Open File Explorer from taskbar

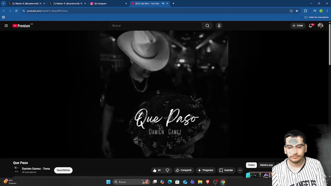pos(200,182)
